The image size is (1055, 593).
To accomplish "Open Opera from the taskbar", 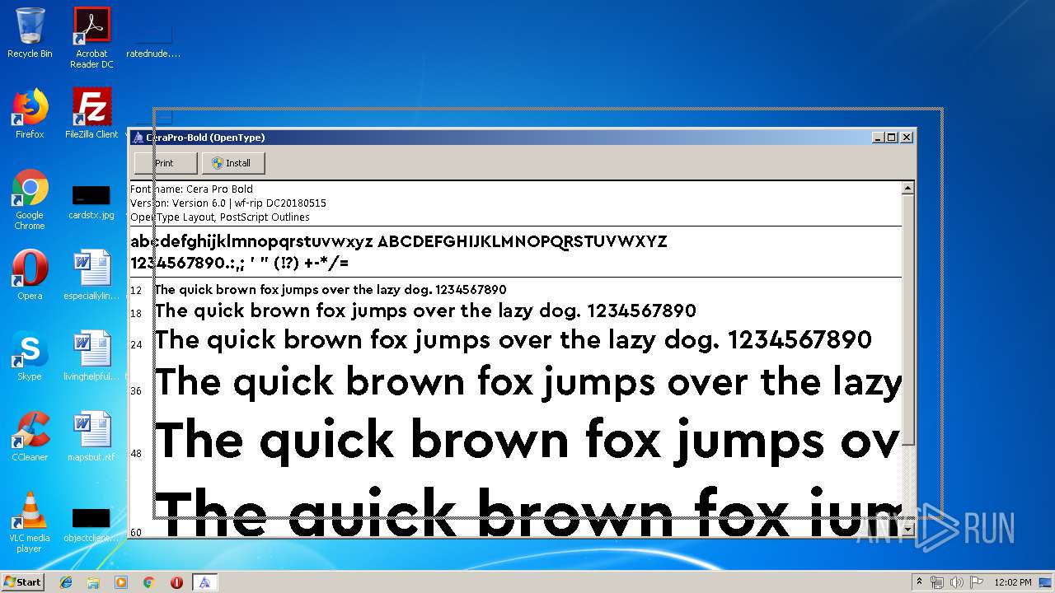I will [x=176, y=582].
